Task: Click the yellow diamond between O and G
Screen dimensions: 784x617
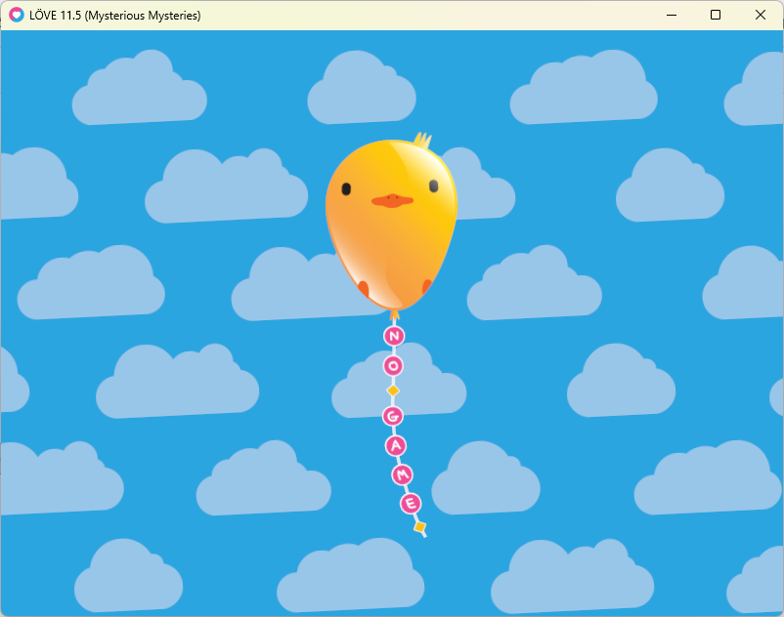Action: pos(393,391)
